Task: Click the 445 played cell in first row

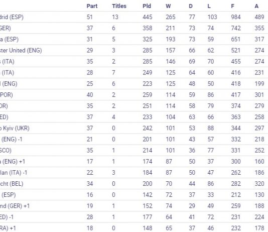Action: point(148,17)
